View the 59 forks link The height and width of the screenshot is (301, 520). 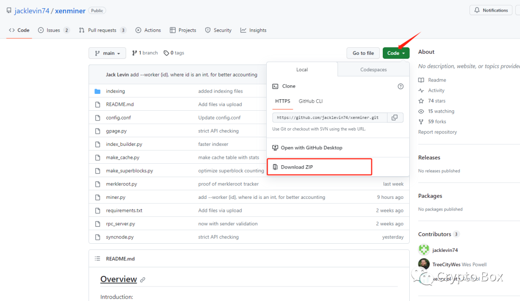point(437,121)
